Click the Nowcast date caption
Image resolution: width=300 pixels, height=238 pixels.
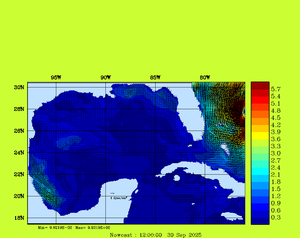[x=156, y=235]
